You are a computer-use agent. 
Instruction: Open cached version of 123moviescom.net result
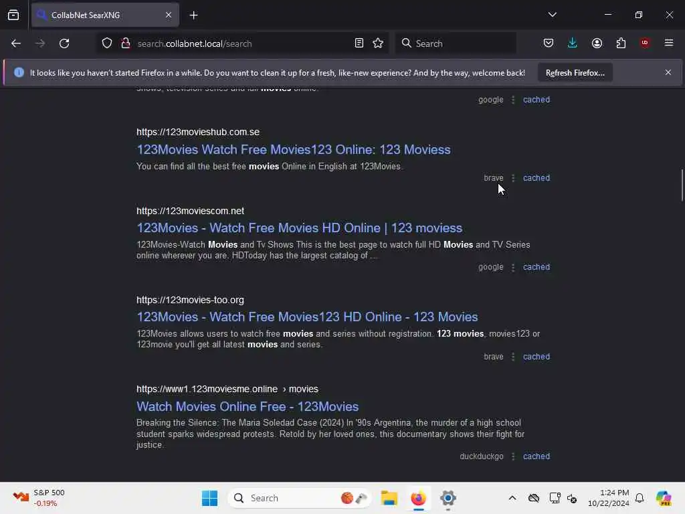coord(536,267)
